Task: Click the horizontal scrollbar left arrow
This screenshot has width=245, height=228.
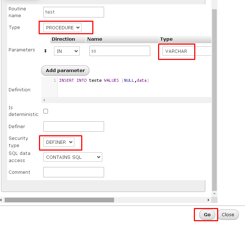Action: 2,200
